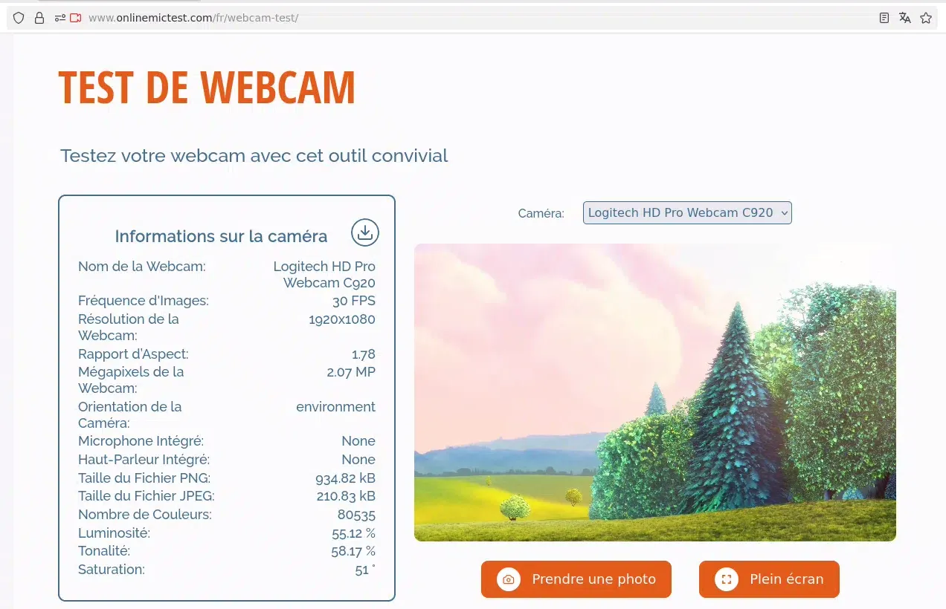The width and height of the screenshot is (946, 609).
Task: Click camera icon inside Prendre une photo
Action: [x=509, y=579]
